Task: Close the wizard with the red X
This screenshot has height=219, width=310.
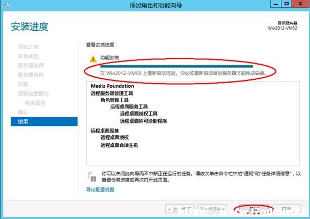Action: coord(300,4)
